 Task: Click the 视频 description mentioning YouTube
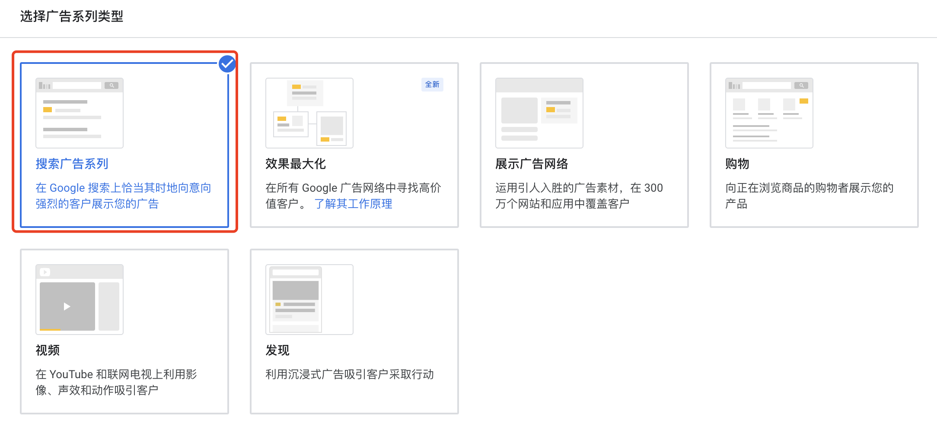[x=116, y=382]
